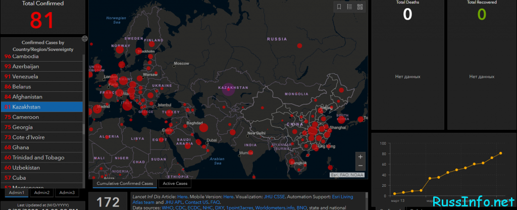Click the Total Confirmed count 81
Image resolution: width=517 pixels, height=210 pixels.
42,20
